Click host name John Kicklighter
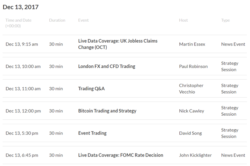Viewport: 250px width, 166px height. point(195,155)
